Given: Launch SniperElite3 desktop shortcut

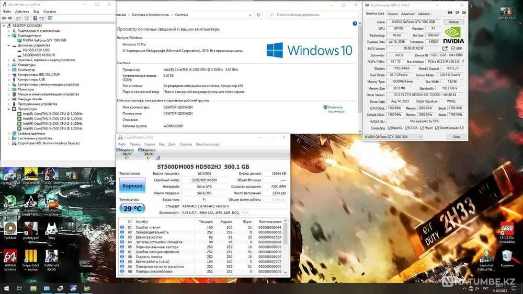Looking at the screenshot, I should [31, 260].
